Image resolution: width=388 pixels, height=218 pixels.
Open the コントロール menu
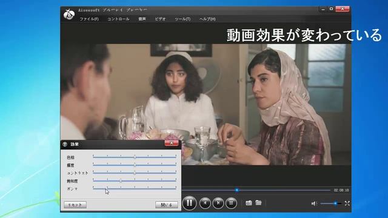click(118, 19)
